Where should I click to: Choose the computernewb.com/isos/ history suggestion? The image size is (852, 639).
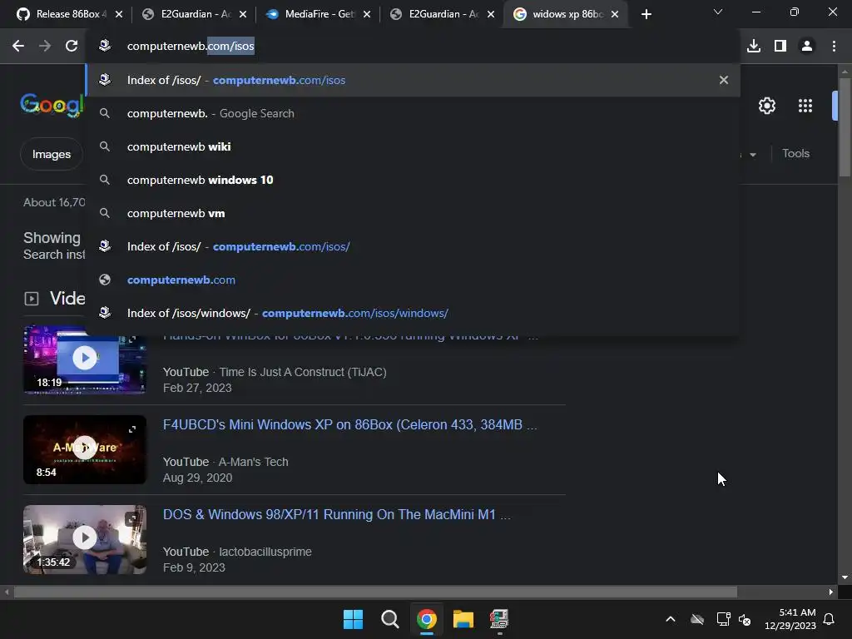pyautogui.click(x=413, y=246)
